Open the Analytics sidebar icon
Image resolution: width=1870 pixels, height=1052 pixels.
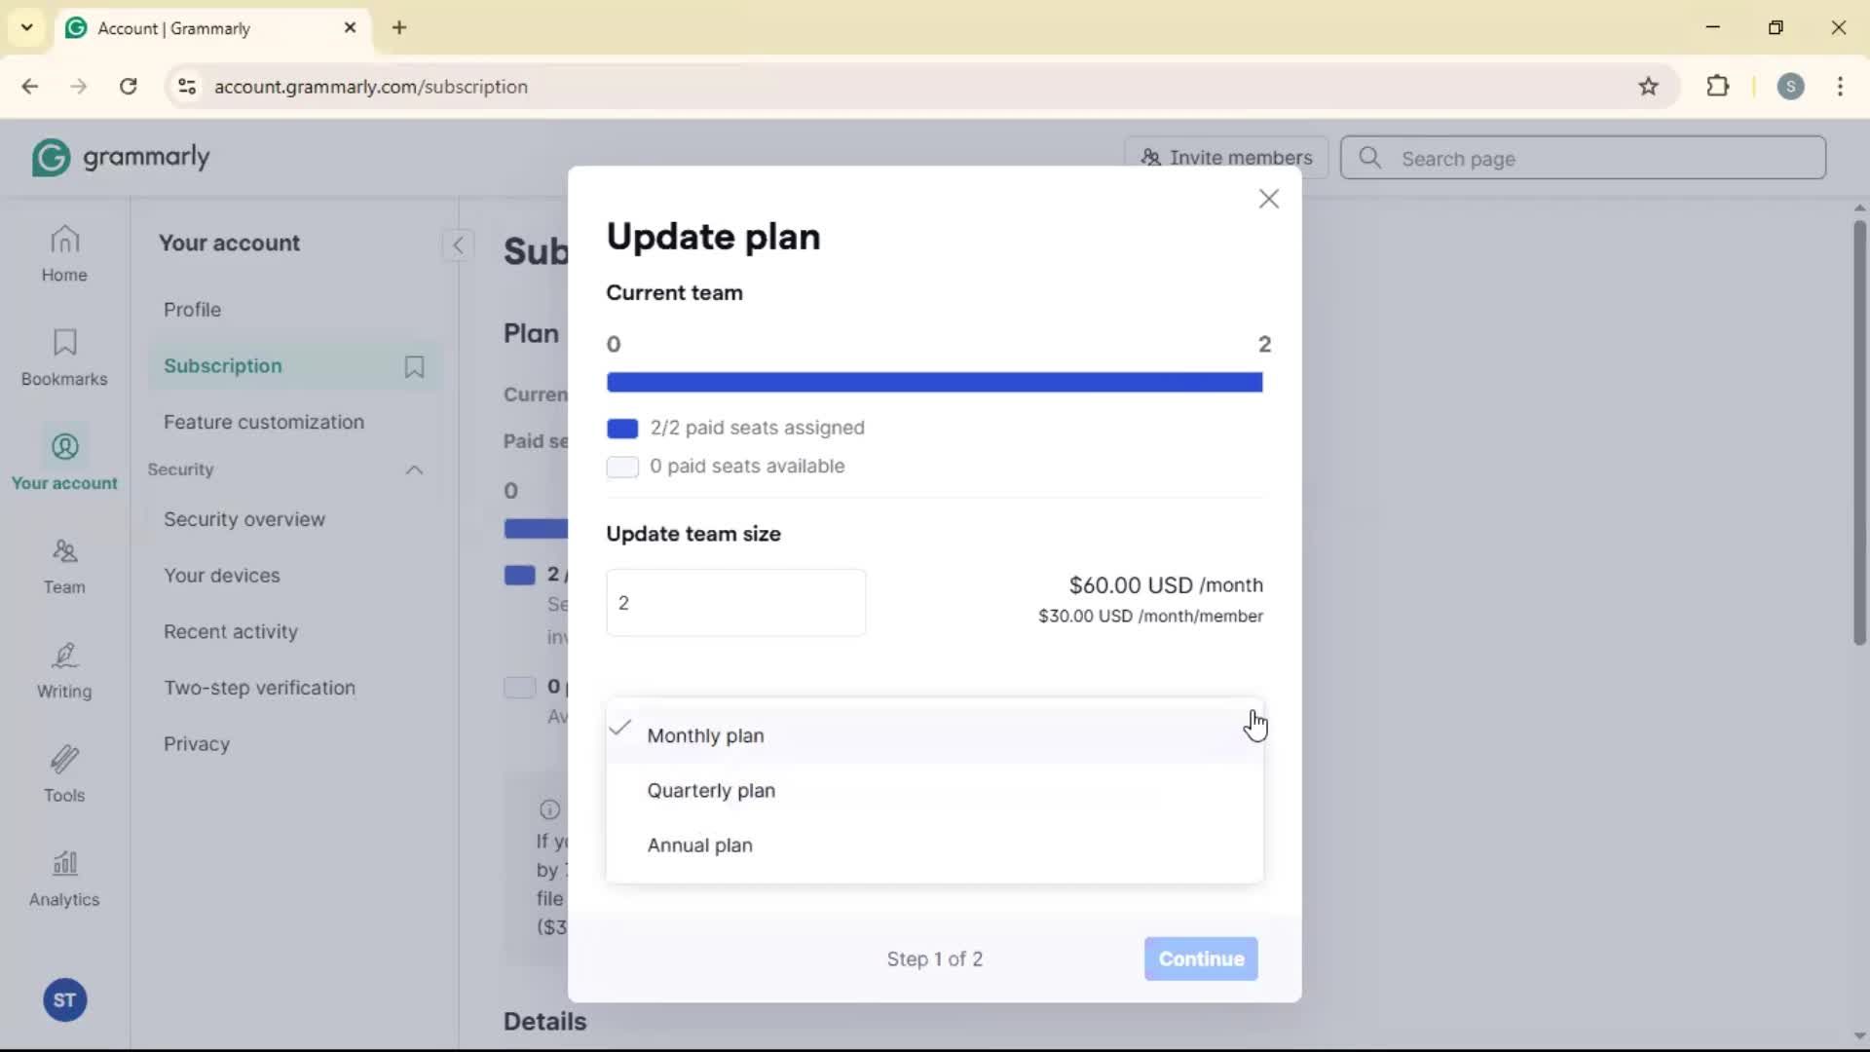[64, 879]
